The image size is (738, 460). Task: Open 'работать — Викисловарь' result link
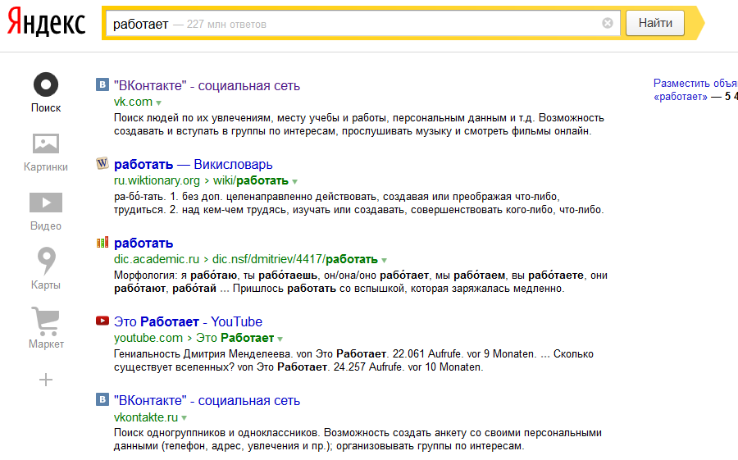194,164
